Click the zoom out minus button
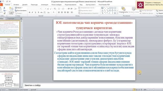 coord(148,90)
